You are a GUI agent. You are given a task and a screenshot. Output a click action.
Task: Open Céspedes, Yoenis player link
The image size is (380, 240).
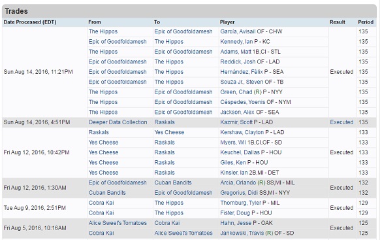click(243, 102)
